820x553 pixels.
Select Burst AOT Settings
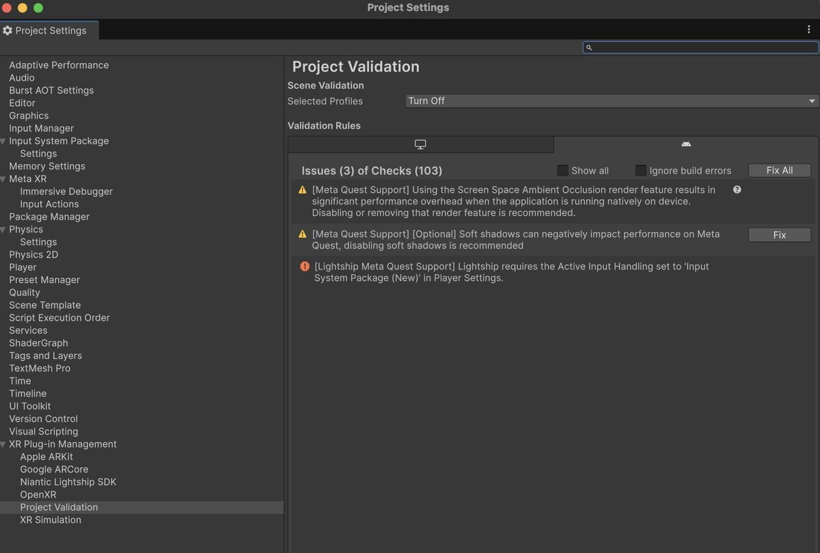51,90
